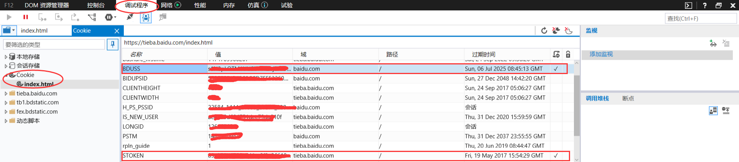
Task: Open the console toggle icon in title bar
Action: (688, 5)
